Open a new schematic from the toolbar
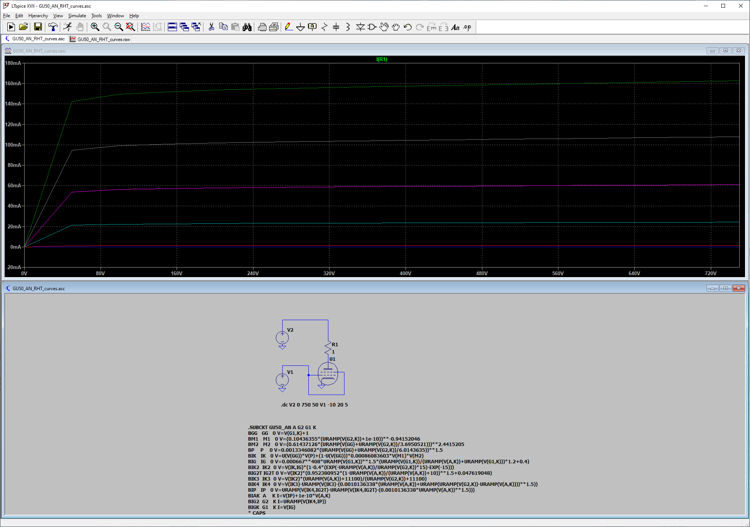The image size is (750, 527). (11, 27)
